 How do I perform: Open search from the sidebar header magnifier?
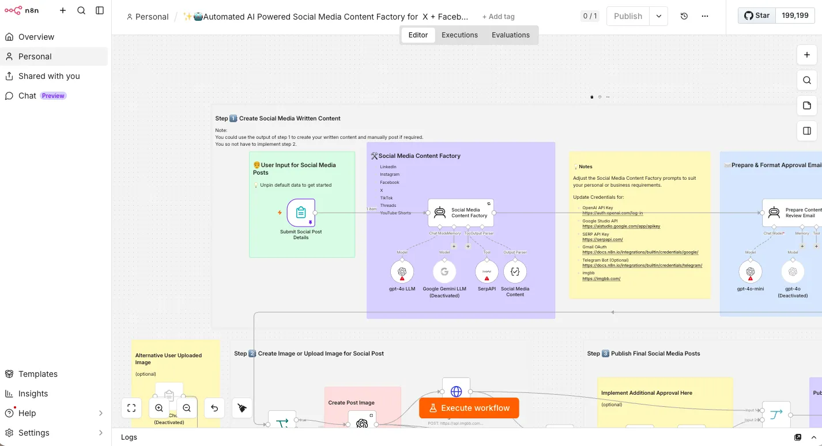pyautogui.click(x=81, y=10)
